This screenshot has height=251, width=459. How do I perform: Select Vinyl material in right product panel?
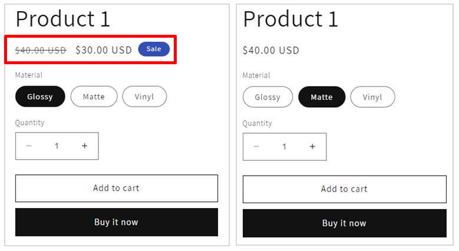(372, 97)
